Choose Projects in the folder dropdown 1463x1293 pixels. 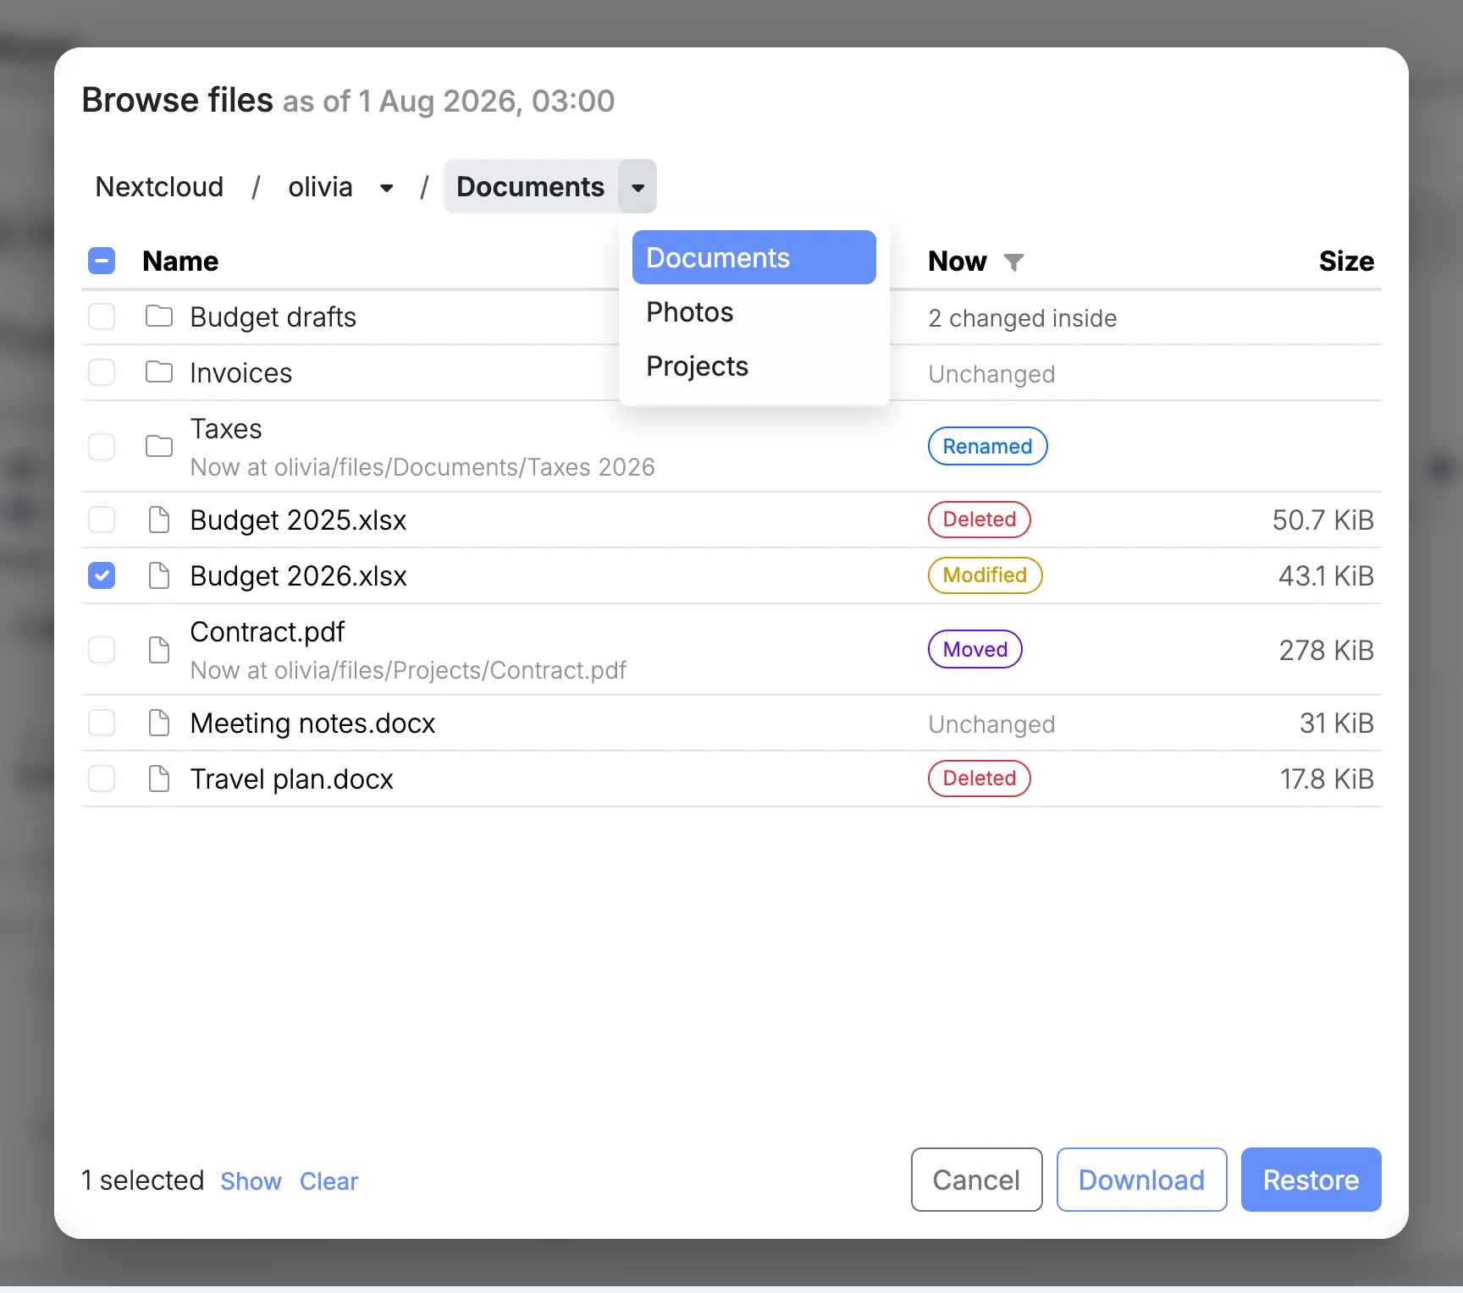[x=754, y=366]
